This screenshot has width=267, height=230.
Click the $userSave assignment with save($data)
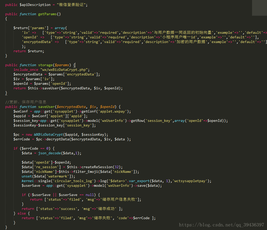point(92,186)
